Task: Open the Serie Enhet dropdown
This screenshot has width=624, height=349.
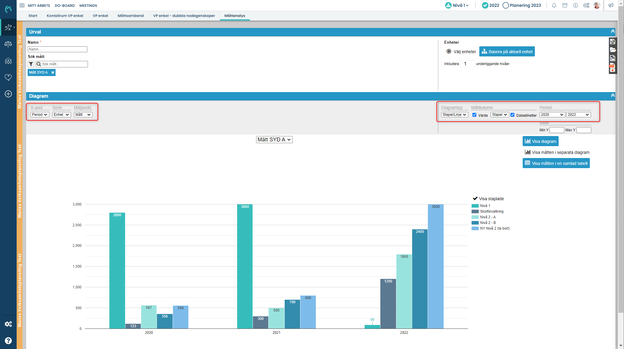Action: 62,115
